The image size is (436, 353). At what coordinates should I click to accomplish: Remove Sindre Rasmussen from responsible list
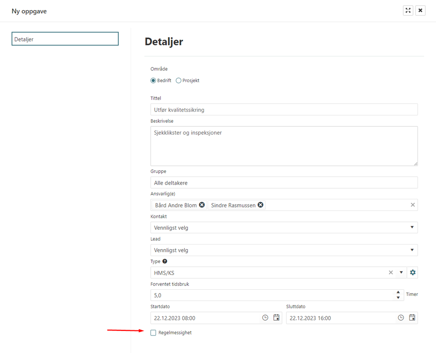pyautogui.click(x=261, y=205)
